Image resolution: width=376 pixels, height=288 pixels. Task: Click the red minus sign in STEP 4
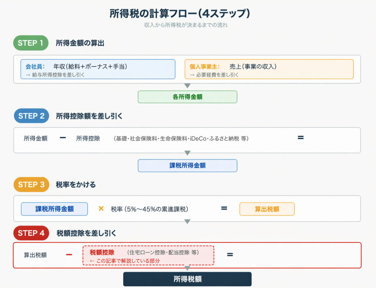69,255
